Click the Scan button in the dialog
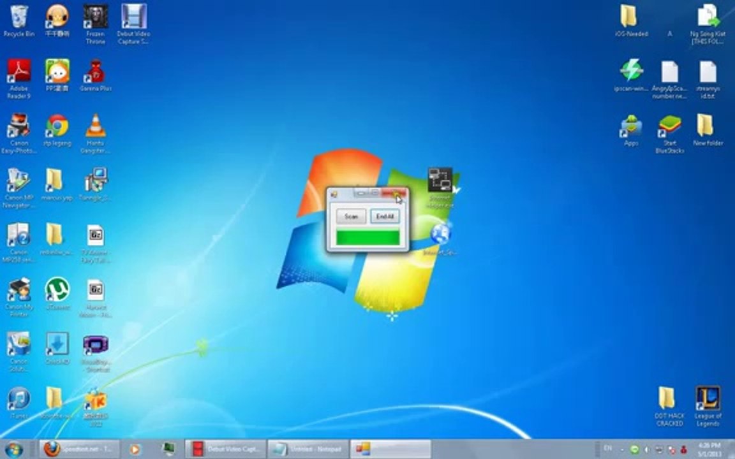 tap(351, 216)
